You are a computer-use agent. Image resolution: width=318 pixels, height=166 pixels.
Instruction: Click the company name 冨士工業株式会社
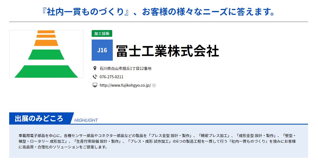click(x=168, y=51)
